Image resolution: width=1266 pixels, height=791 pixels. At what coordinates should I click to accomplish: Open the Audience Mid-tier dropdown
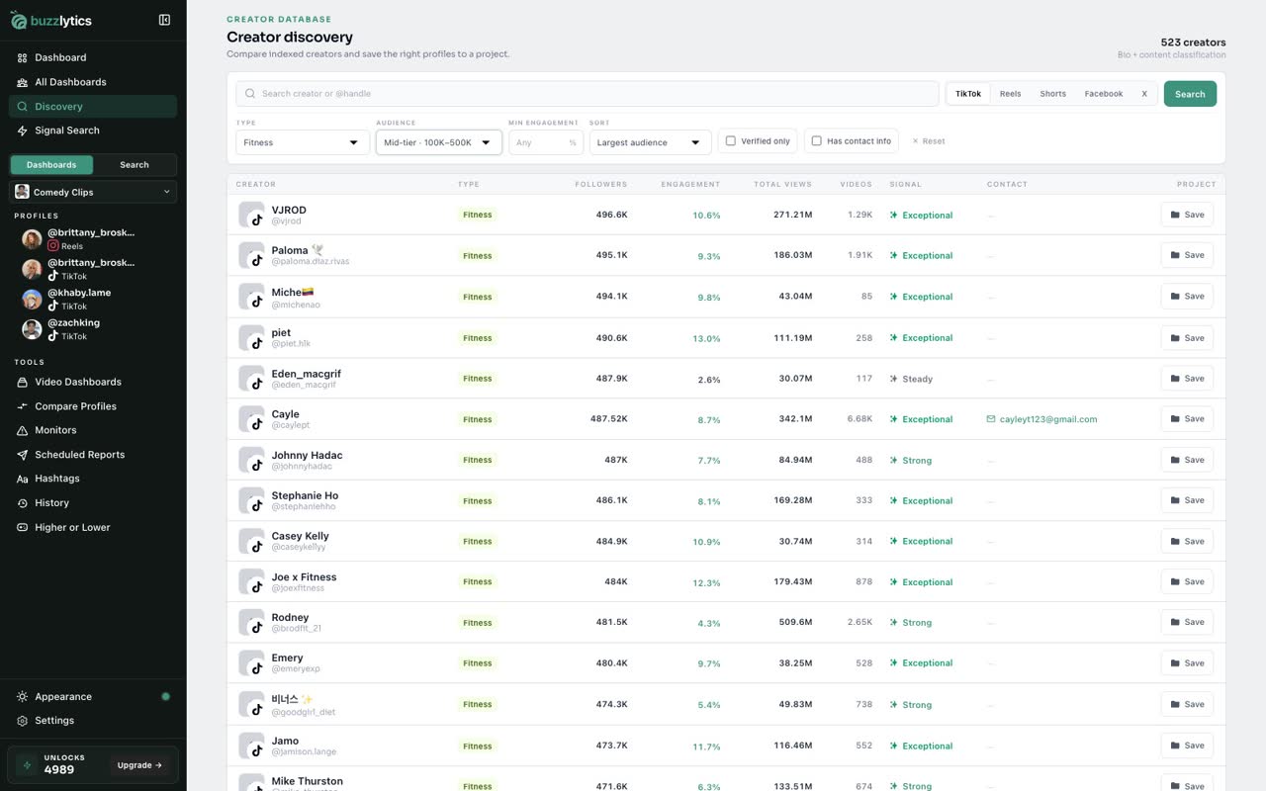tap(439, 142)
